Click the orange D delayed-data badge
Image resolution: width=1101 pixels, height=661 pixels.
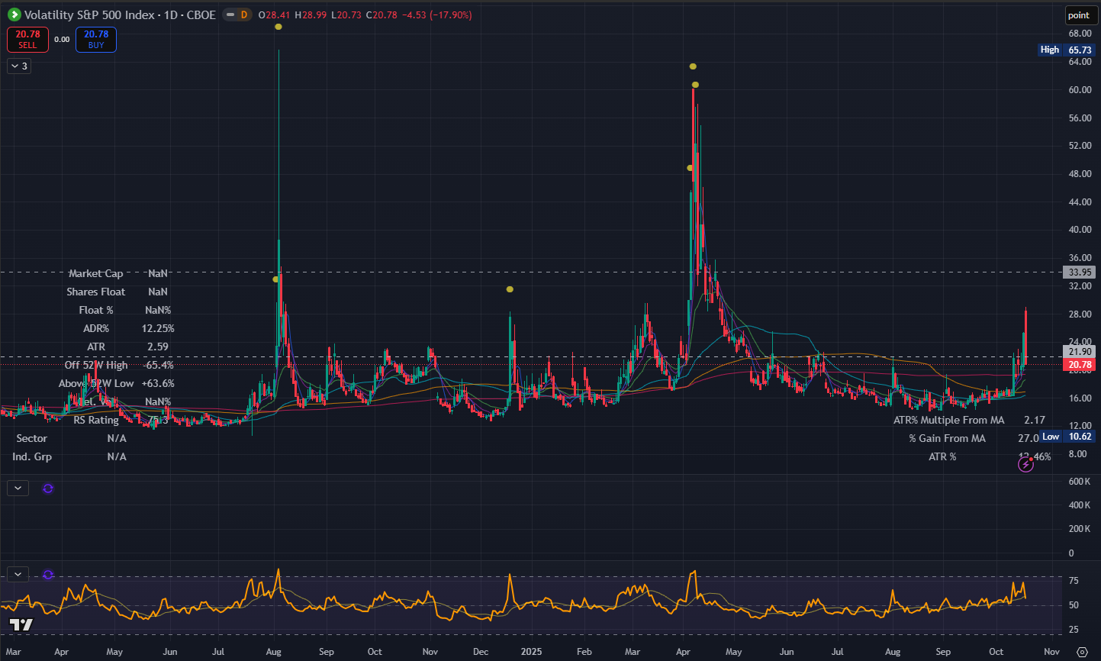click(244, 15)
